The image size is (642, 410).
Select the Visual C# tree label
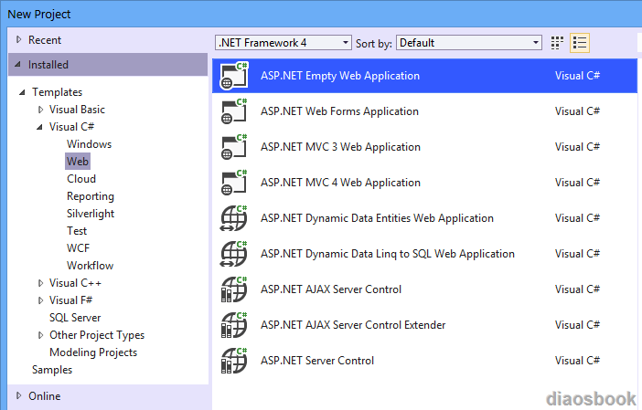click(71, 127)
